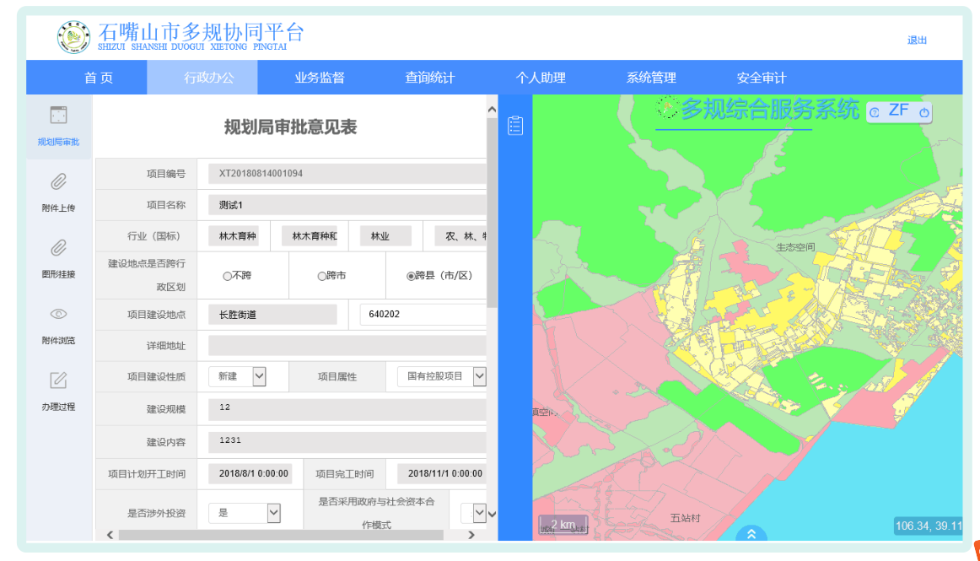
Task: Select the 跨市 radio button
Action: click(x=321, y=276)
